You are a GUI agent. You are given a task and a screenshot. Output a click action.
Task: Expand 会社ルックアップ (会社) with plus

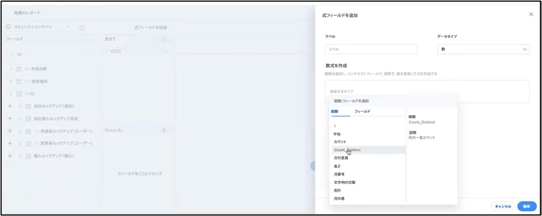tap(9, 106)
